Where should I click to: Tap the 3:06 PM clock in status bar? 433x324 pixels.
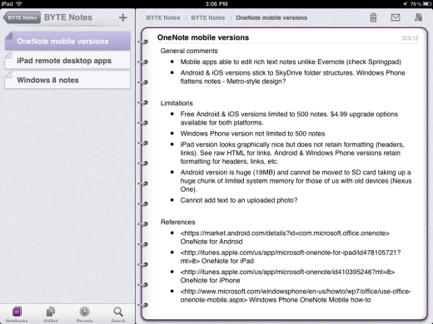coord(216,4)
